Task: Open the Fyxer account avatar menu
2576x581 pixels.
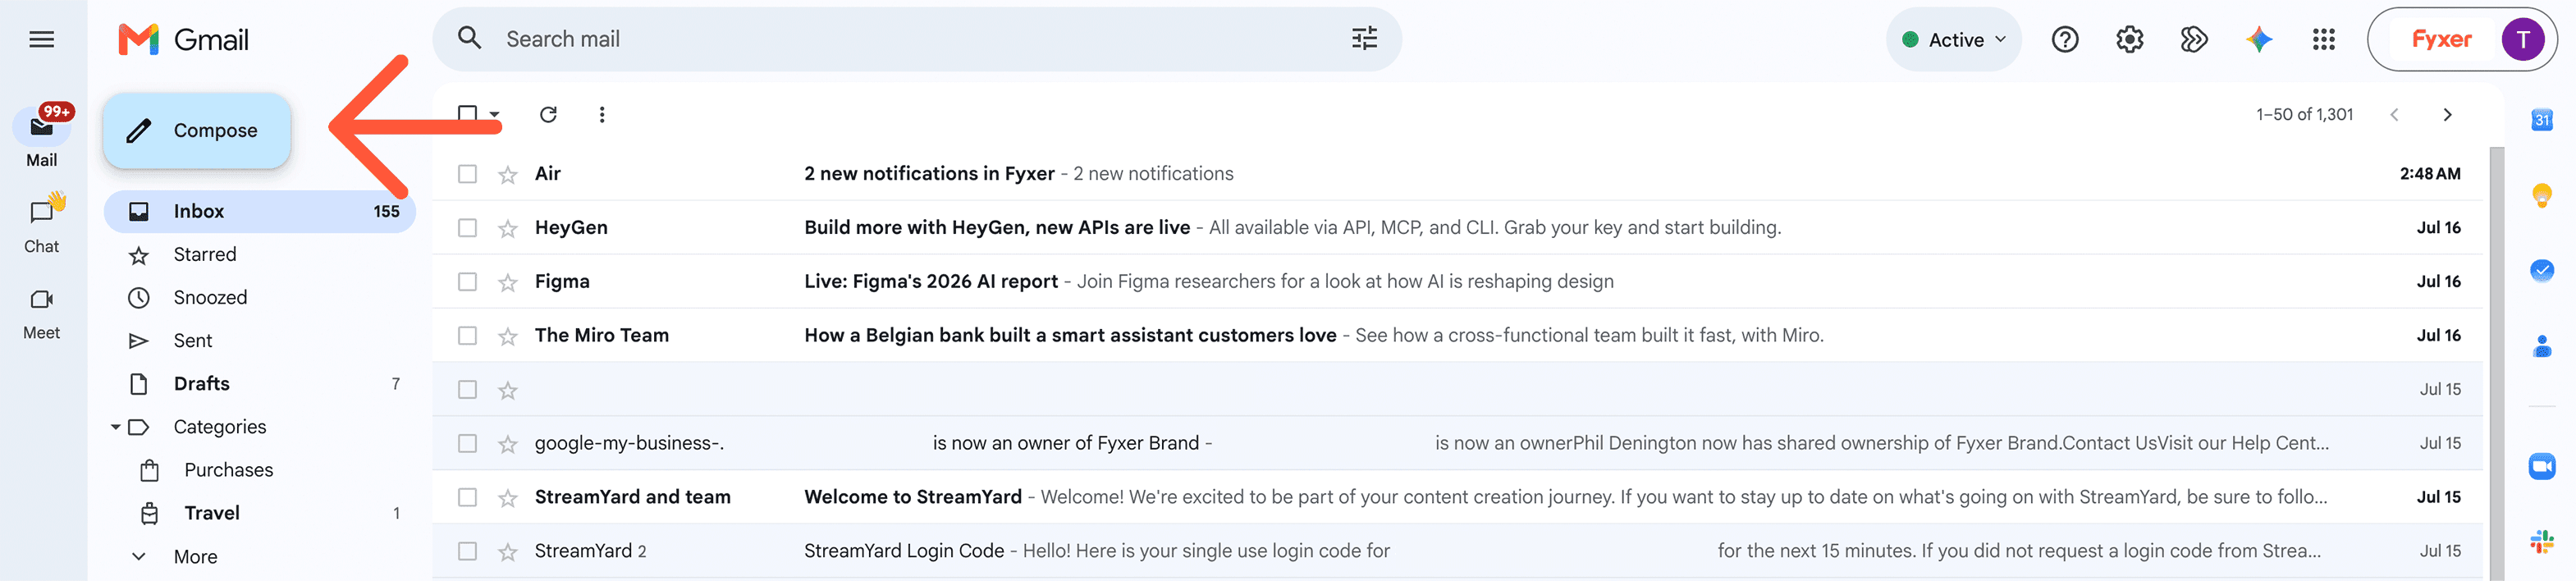Action: (x=2522, y=39)
